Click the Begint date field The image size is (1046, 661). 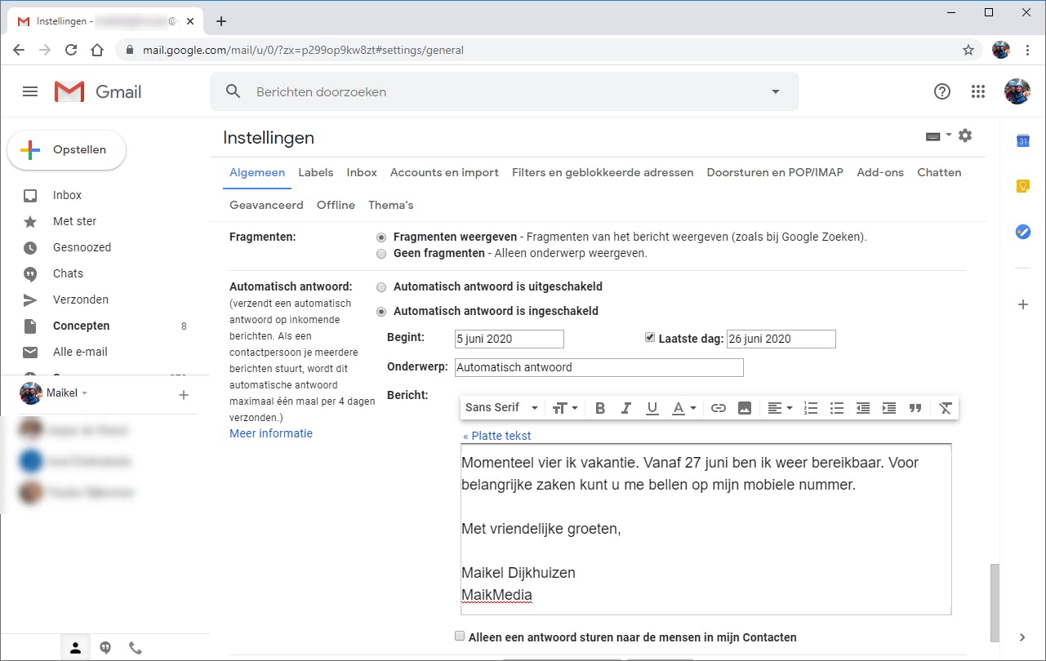pos(510,339)
